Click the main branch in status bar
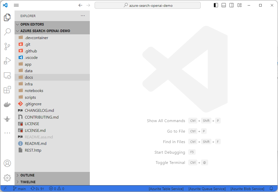This screenshot has height=192, width=278. tap(19, 189)
